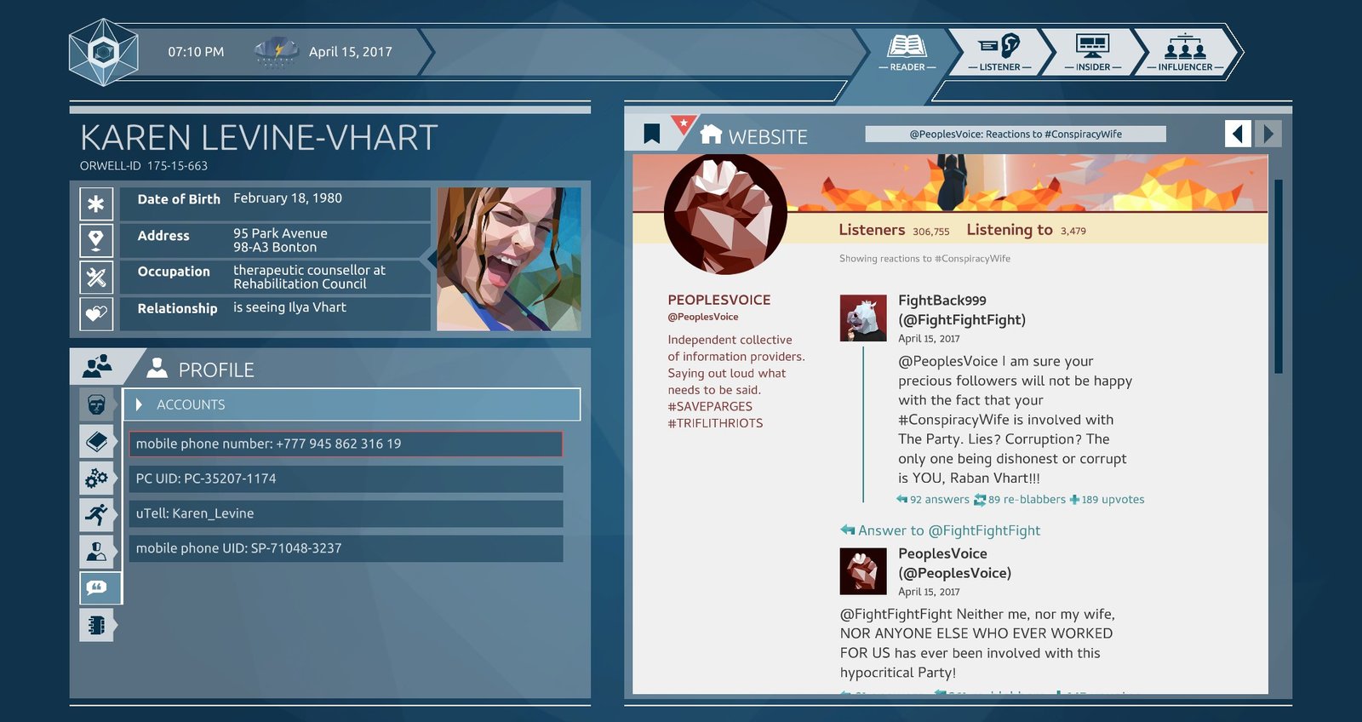Open the Listeners 306,755 count
Viewport: 1362px width, 722px height.
click(x=894, y=230)
